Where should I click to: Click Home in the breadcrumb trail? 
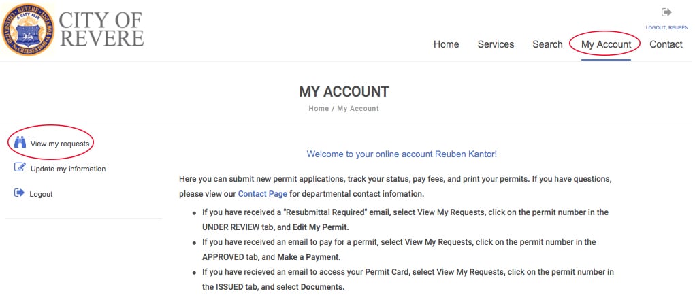tap(319, 109)
